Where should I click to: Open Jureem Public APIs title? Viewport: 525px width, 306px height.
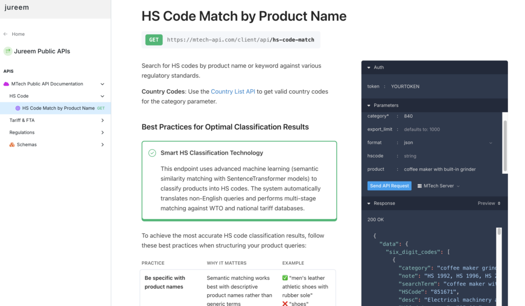click(42, 51)
